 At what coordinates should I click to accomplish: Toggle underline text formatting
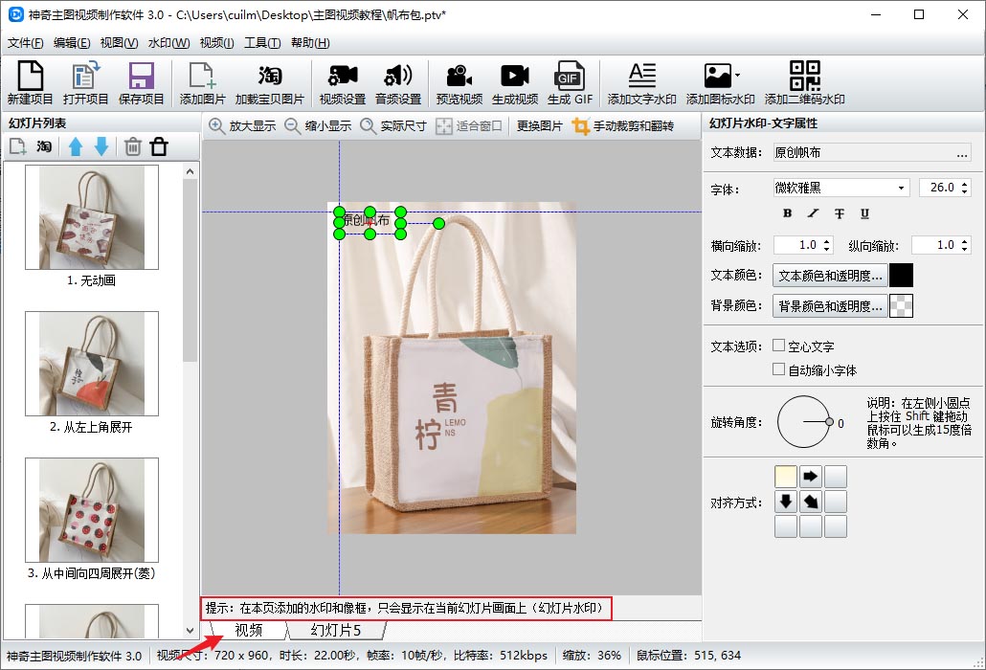click(864, 213)
